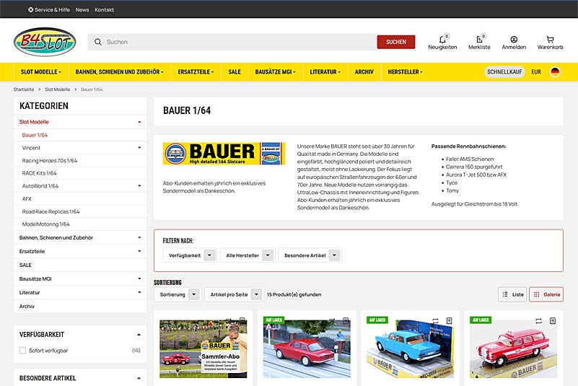
Task: Click the Anmelden user icon
Action: click(x=514, y=39)
